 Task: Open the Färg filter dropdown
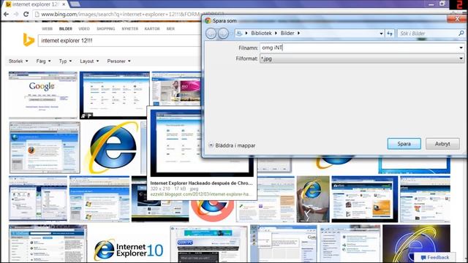[43, 61]
